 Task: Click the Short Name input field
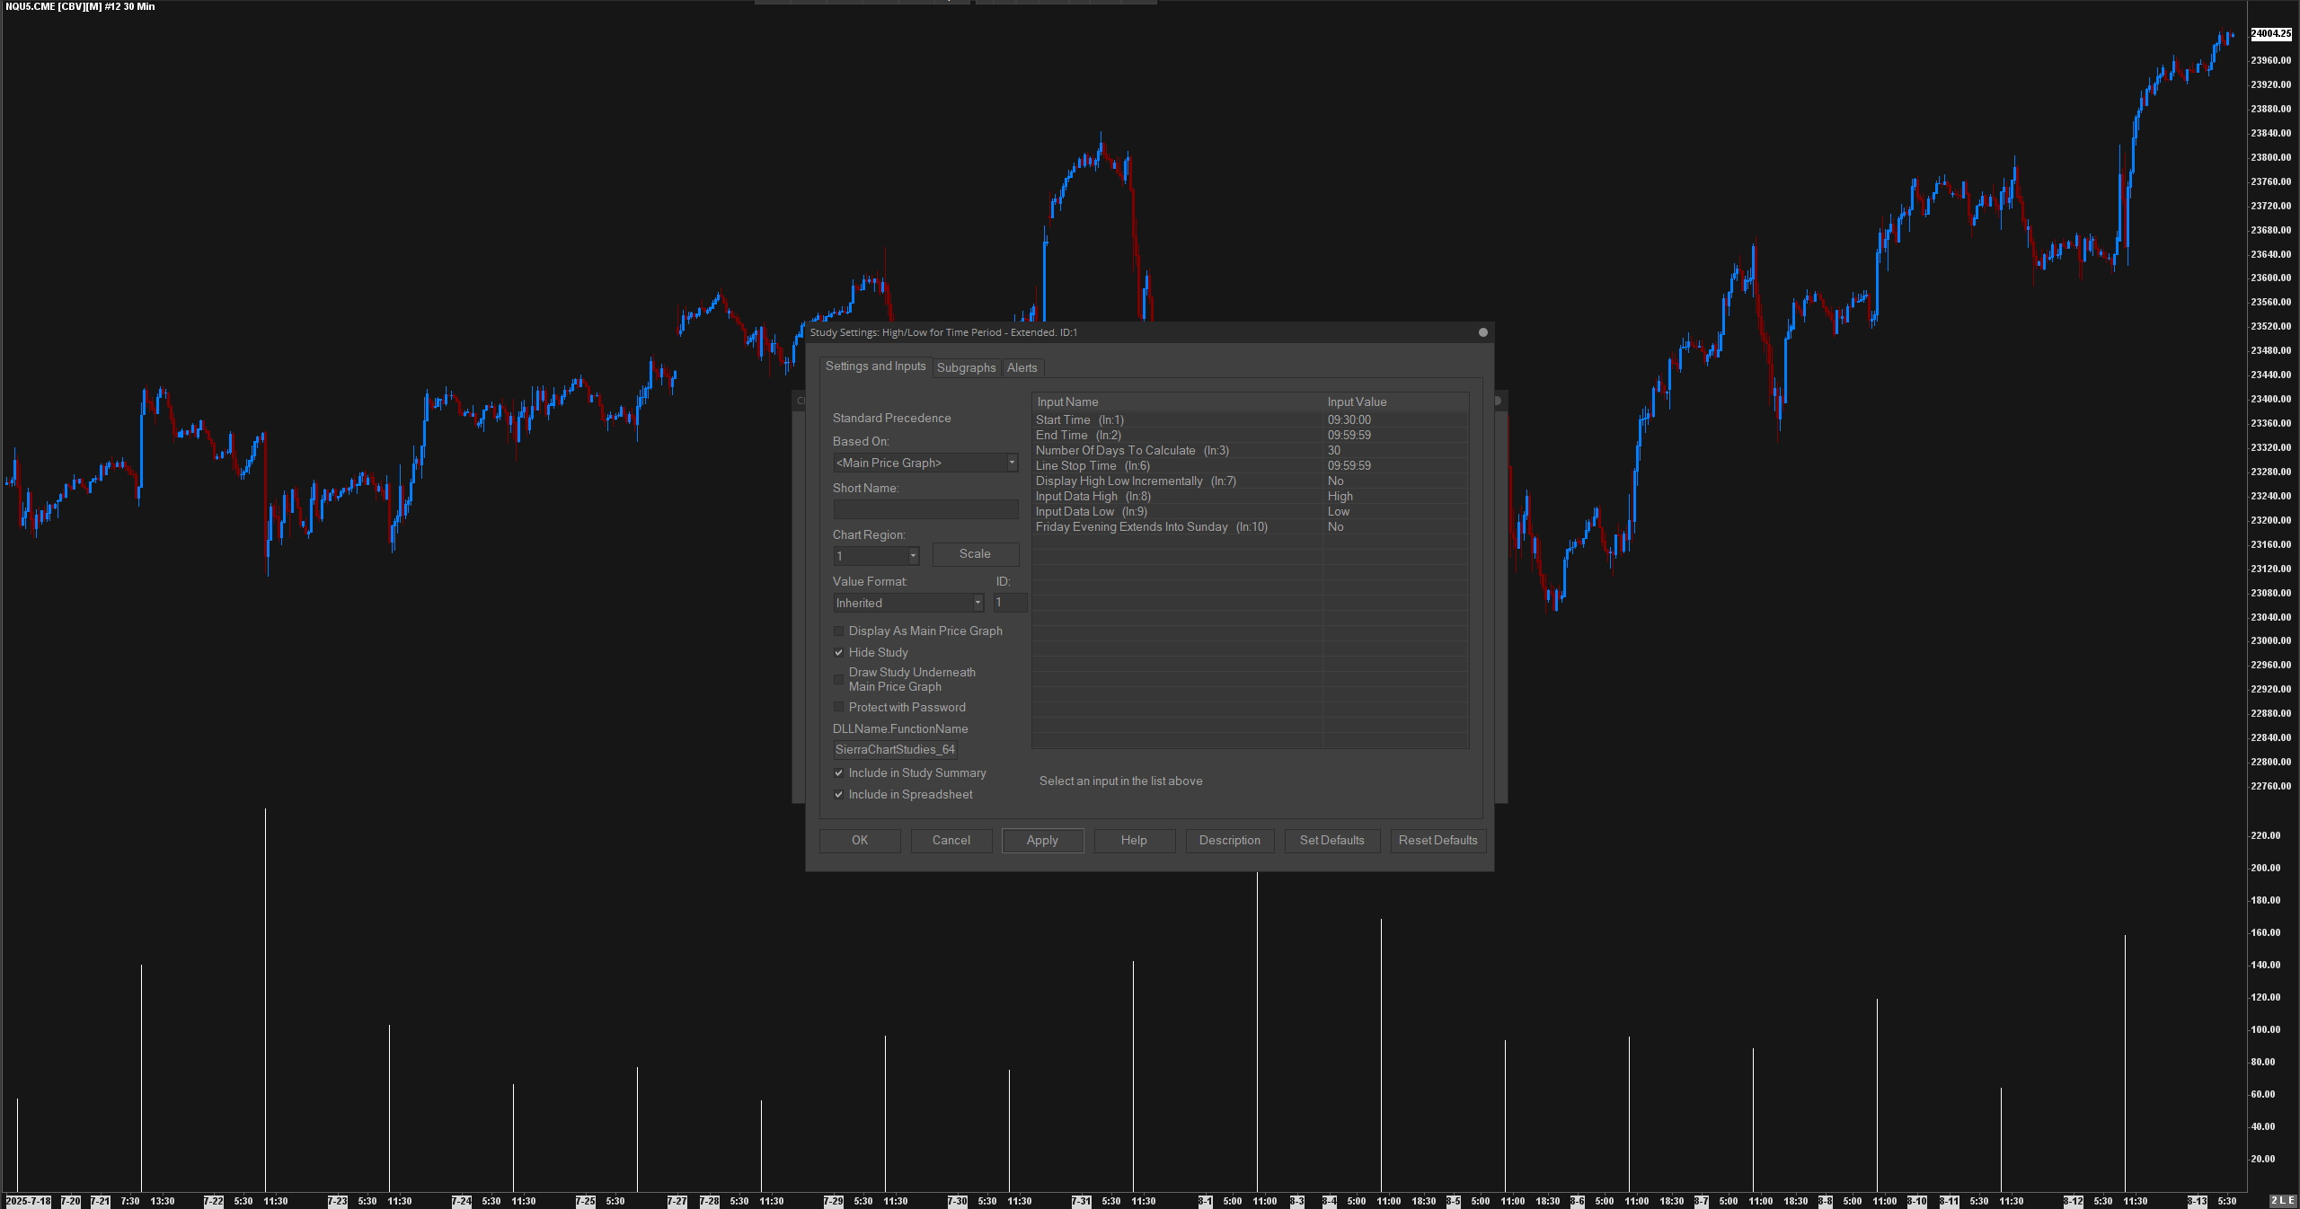click(x=925, y=509)
